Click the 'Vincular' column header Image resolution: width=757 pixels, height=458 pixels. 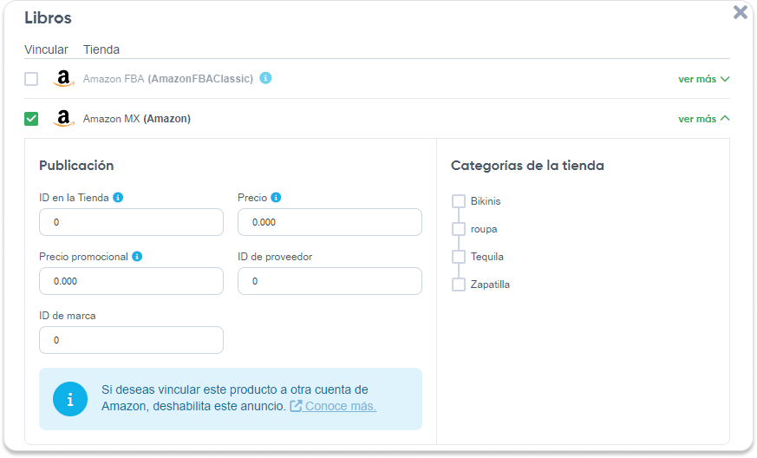tap(46, 49)
